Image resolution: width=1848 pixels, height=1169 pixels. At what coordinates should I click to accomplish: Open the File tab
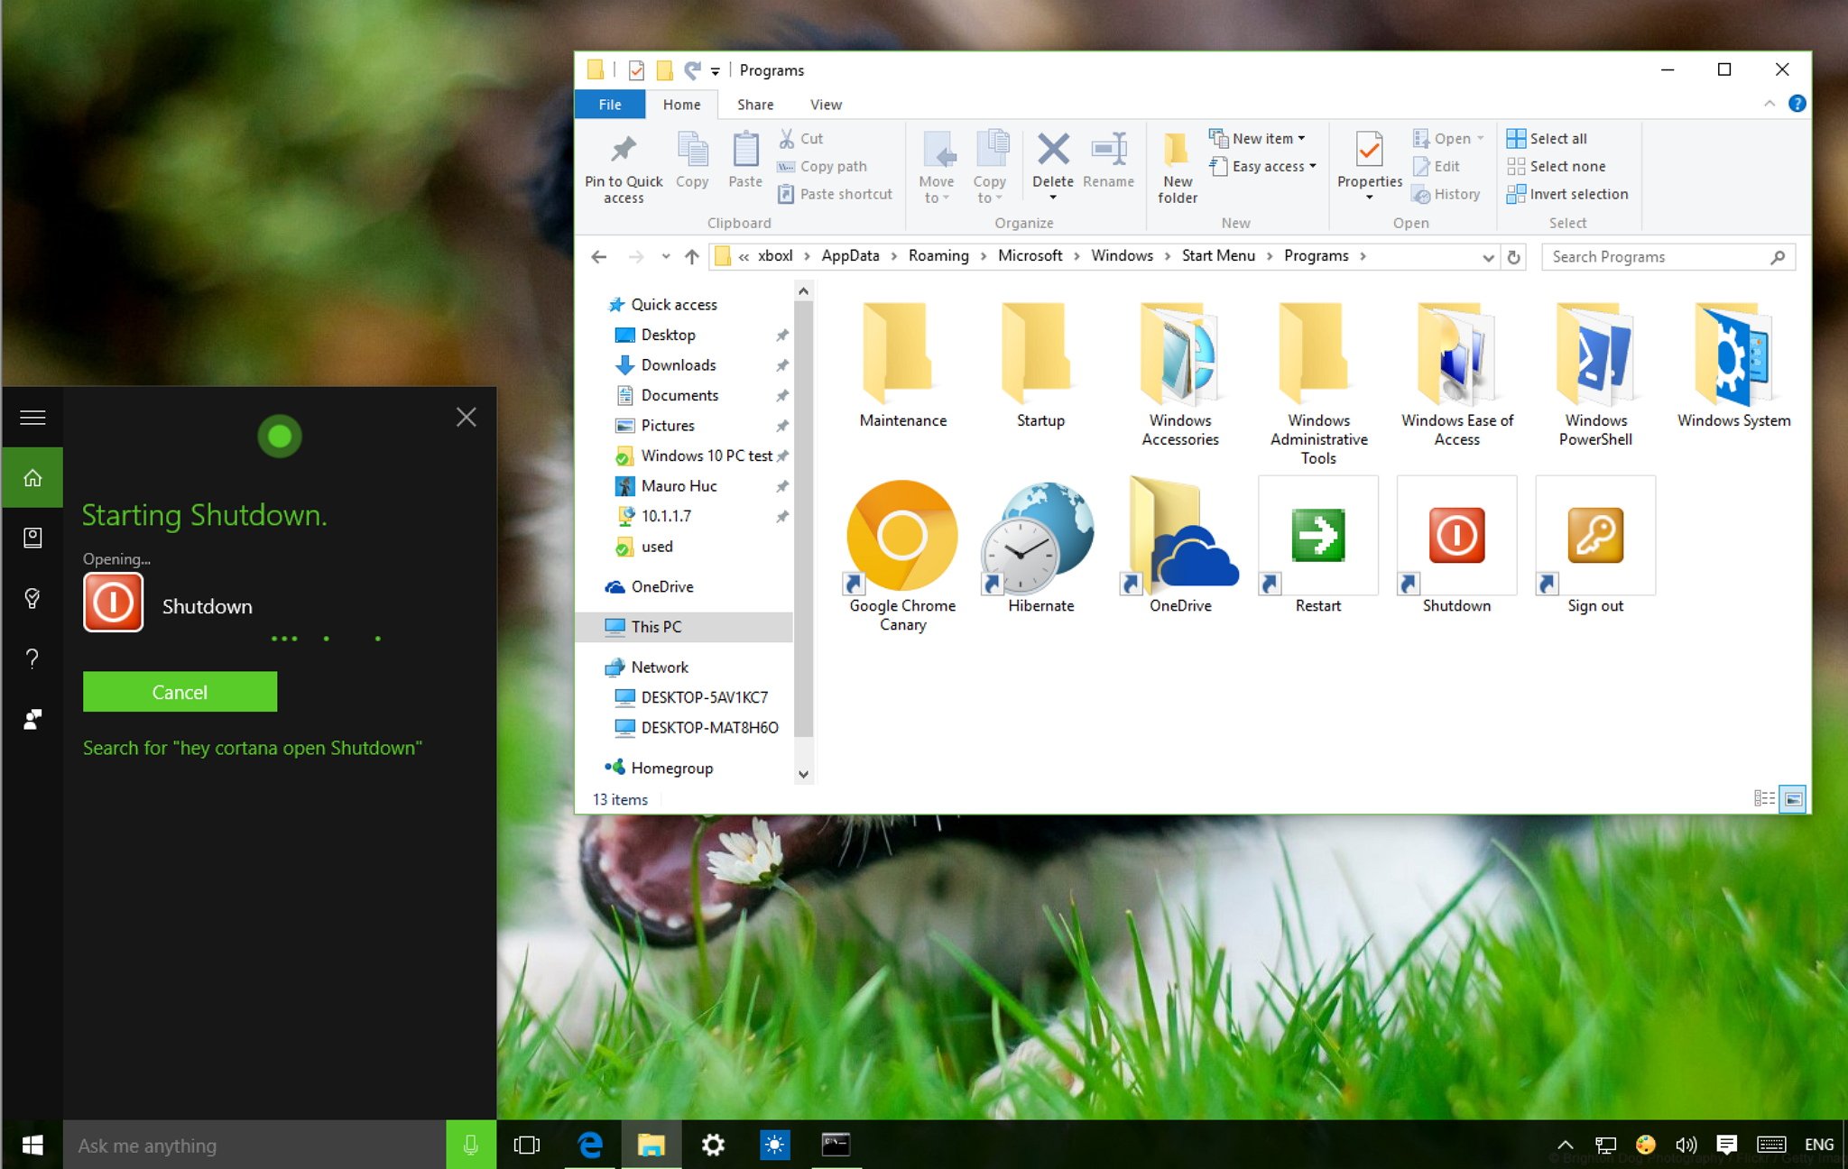(x=610, y=105)
